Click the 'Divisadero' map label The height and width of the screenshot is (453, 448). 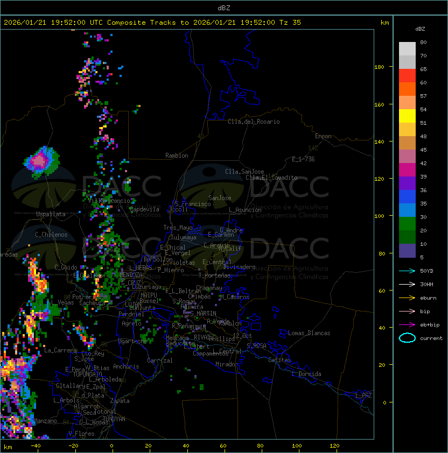(x=239, y=267)
